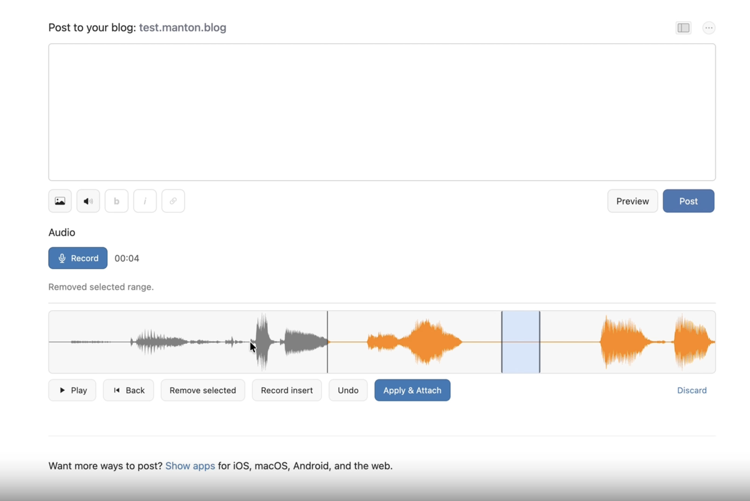This screenshot has height=501, width=750.
Task: Preview the blog post
Action: point(632,201)
